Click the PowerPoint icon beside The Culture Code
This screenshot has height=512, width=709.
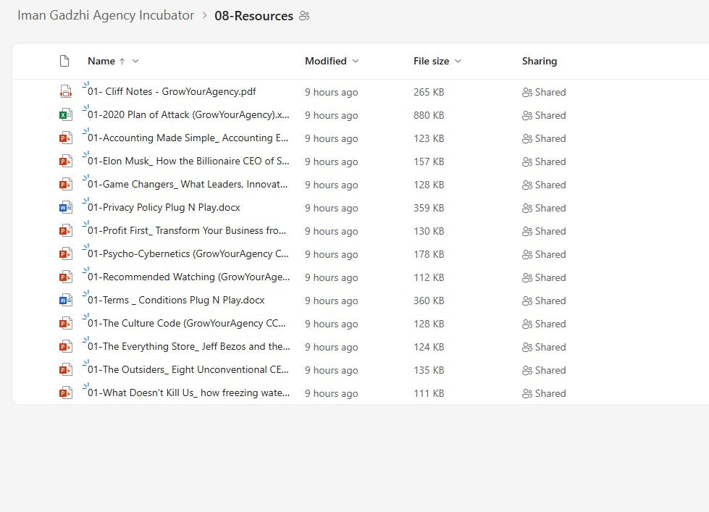[x=66, y=324]
